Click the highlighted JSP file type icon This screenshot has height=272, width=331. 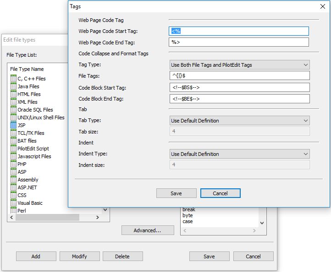[13, 125]
